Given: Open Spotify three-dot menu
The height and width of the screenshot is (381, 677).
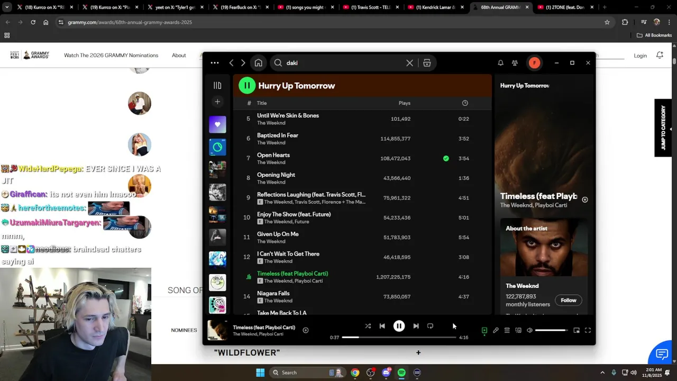Looking at the screenshot, I should pos(215,63).
